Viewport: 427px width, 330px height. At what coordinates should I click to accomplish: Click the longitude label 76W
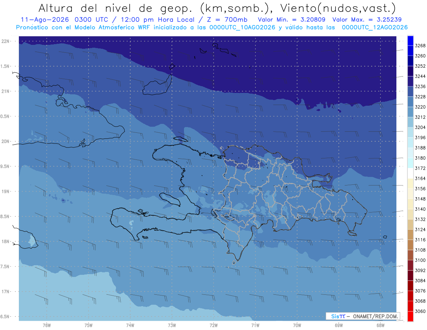47,325
